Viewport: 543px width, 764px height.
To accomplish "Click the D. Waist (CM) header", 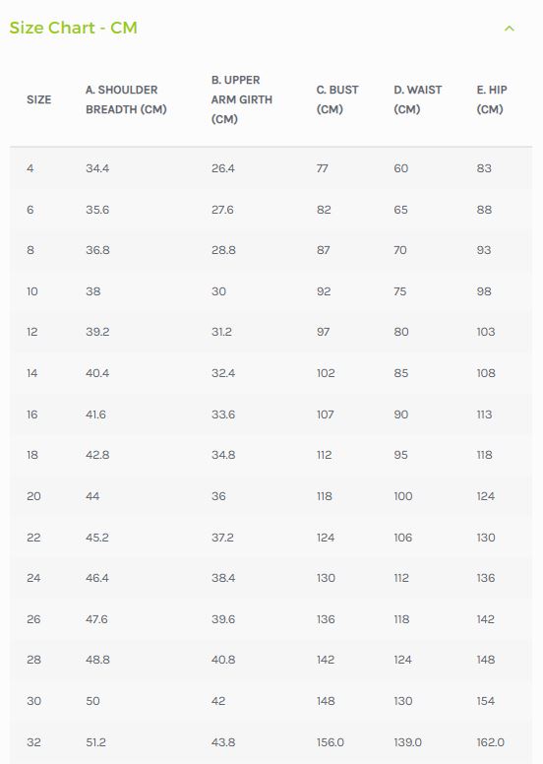I will click(418, 99).
